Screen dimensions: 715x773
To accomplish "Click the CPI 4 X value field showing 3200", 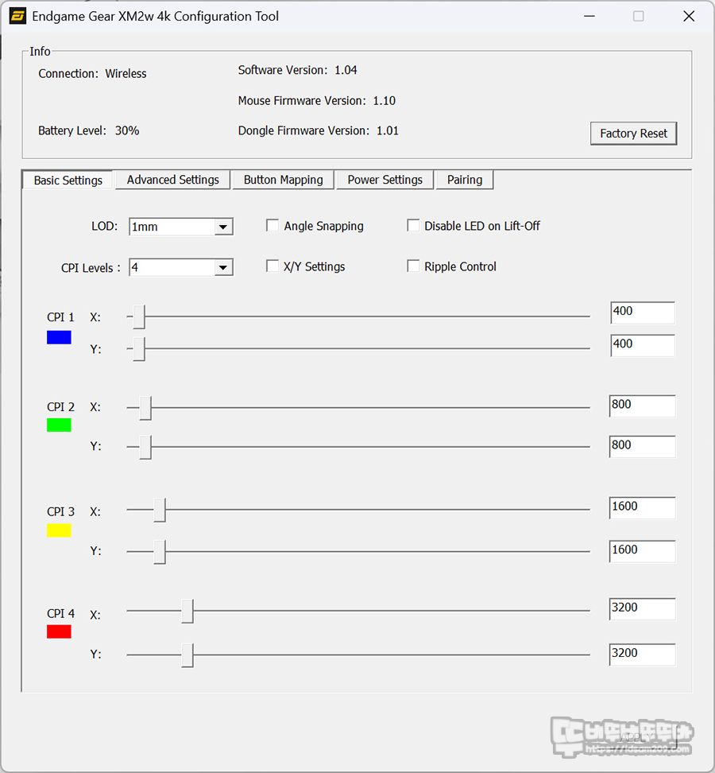I will pos(642,609).
